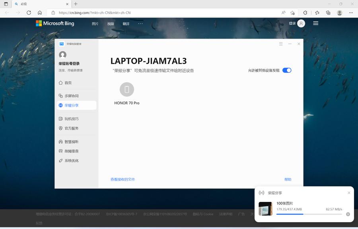358x229 pixels.
Task: Open Edge profile avatar icon
Action: tap(340, 13)
